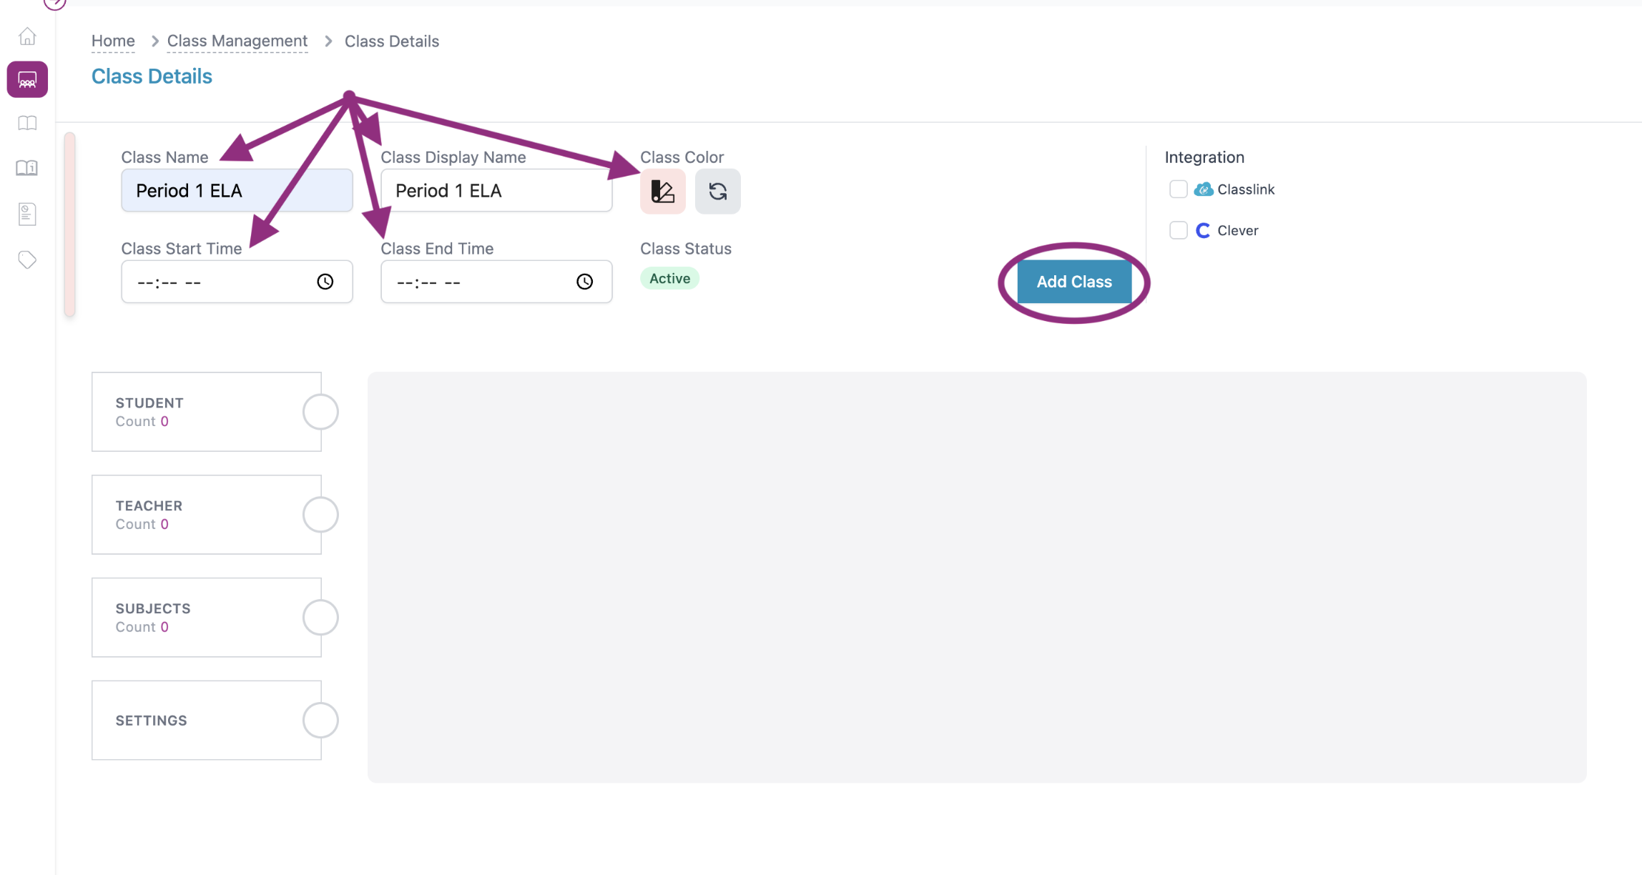The height and width of the screenshot is (875, 1642).
Task: Open the TEACHER Count tab
Action: 207,515
